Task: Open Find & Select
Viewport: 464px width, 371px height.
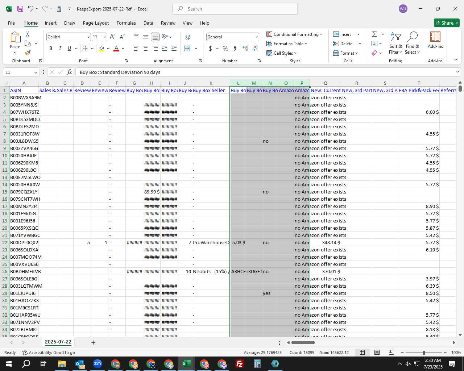Action: click(x=413, y=43)
